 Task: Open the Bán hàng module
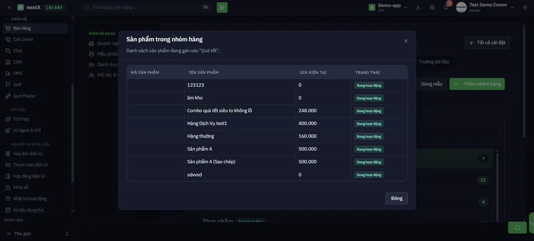click(35, 28)
